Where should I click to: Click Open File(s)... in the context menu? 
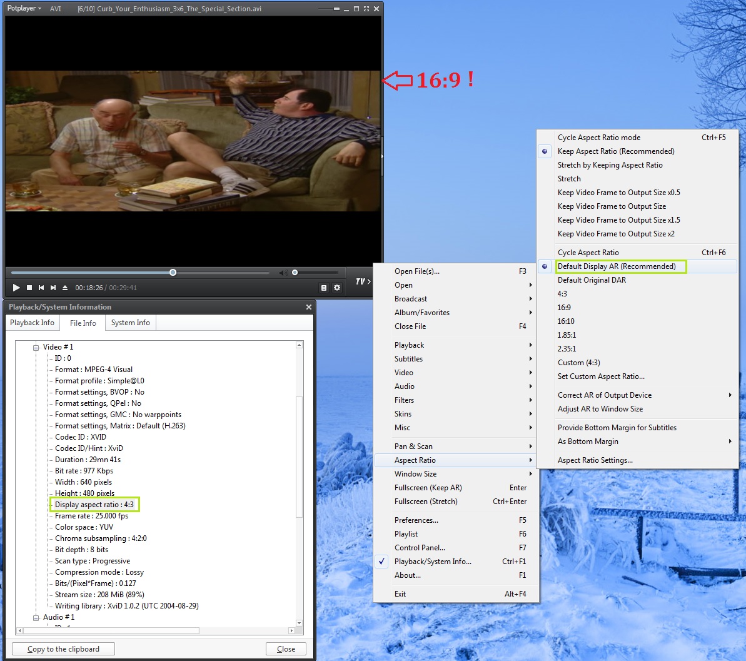[x=456, y=271]
